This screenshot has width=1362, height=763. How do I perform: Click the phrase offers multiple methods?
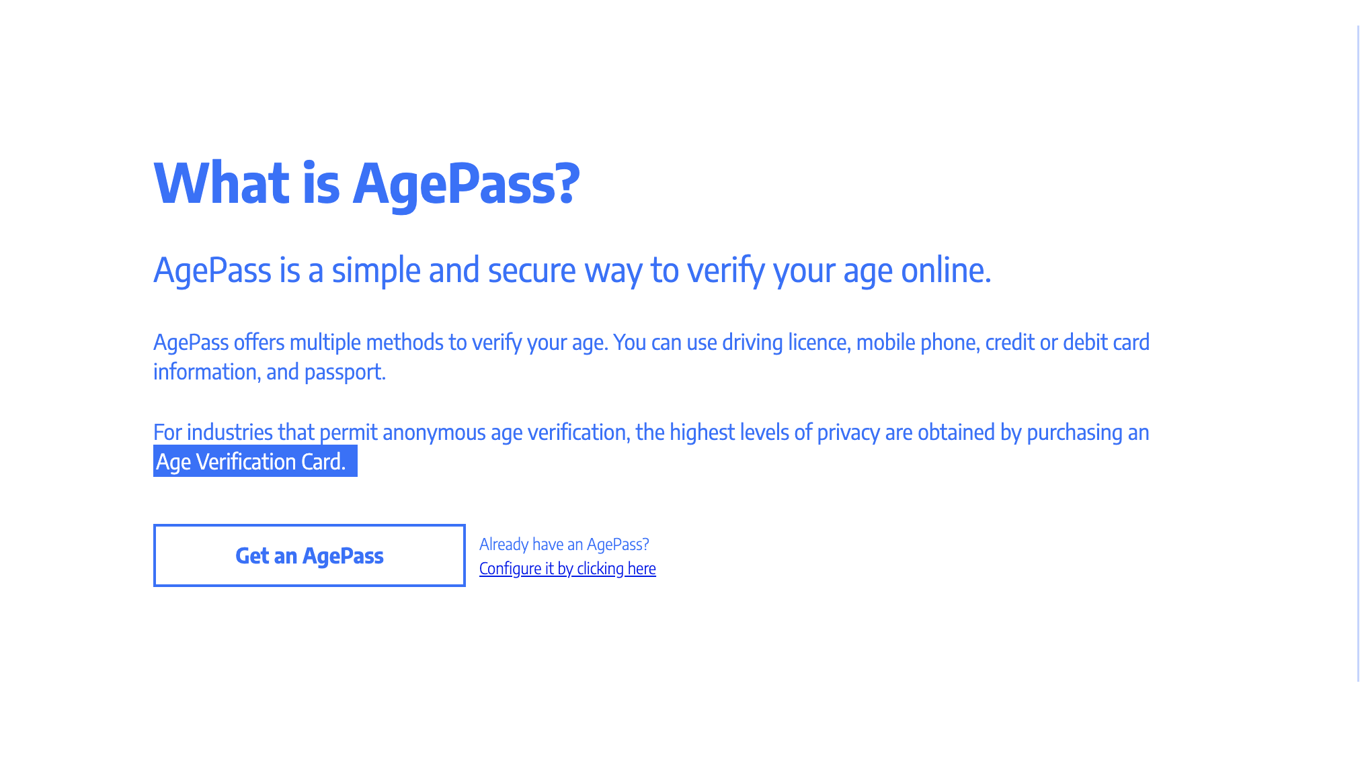[x=338, y=343]
